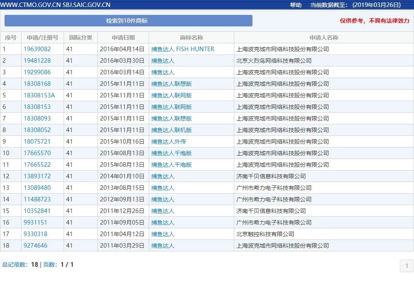Click the 序号 column header
The width and height of the screenshot is (414, 284).
point(11,38)
